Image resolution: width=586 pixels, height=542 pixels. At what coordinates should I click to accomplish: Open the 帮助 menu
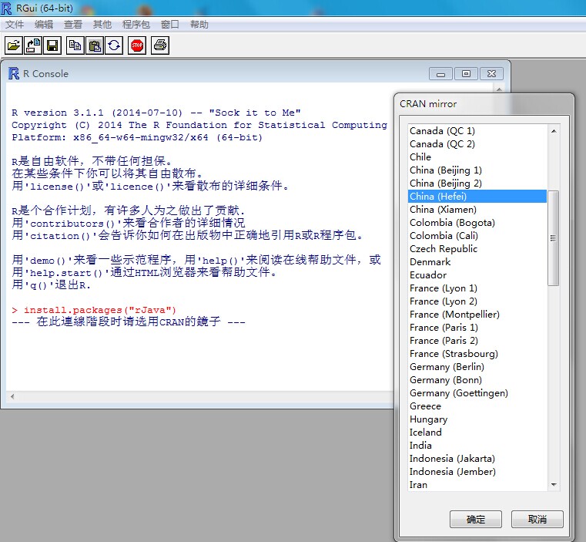[x=199, y=25]
